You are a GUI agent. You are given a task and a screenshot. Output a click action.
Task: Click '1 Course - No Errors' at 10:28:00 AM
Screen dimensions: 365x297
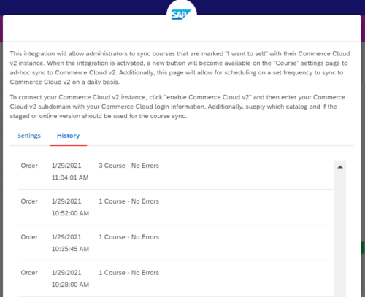[129, 273]
